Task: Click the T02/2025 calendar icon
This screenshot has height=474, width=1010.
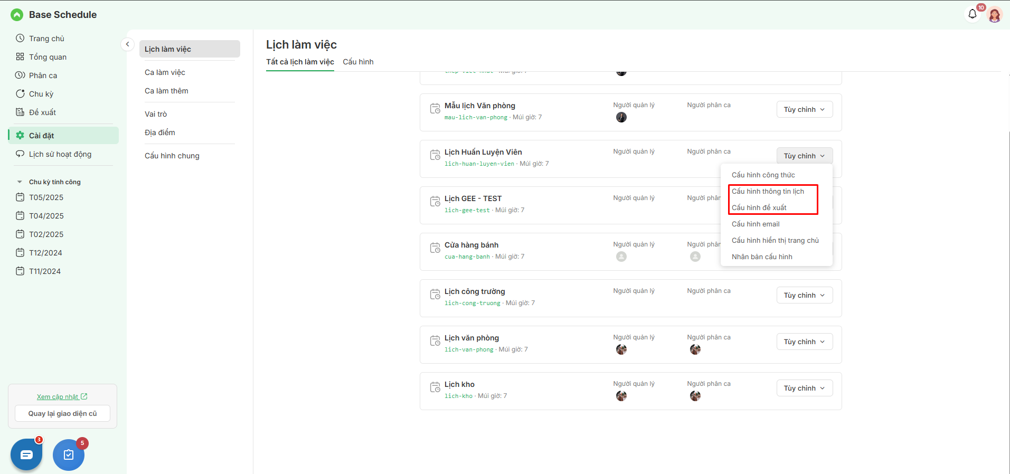Action: 20,234
